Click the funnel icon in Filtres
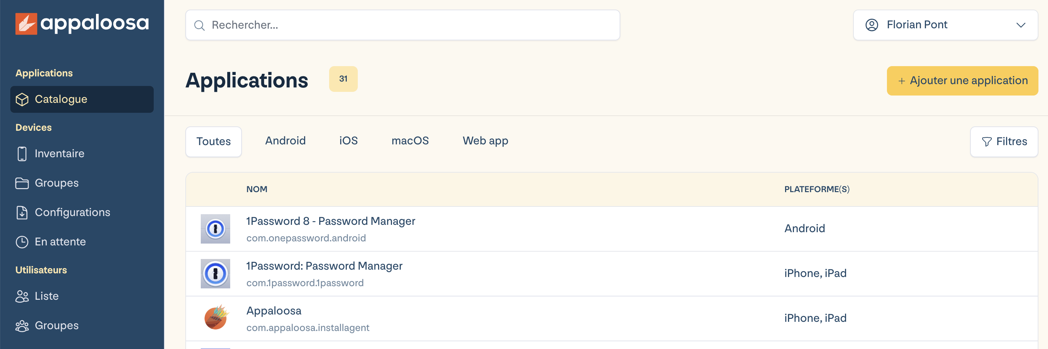This screenshot has width=1048, height=349. click(987, 142)
